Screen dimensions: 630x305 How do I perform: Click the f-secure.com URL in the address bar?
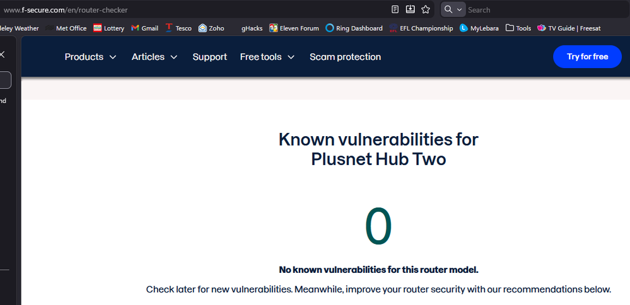[66, 9]
